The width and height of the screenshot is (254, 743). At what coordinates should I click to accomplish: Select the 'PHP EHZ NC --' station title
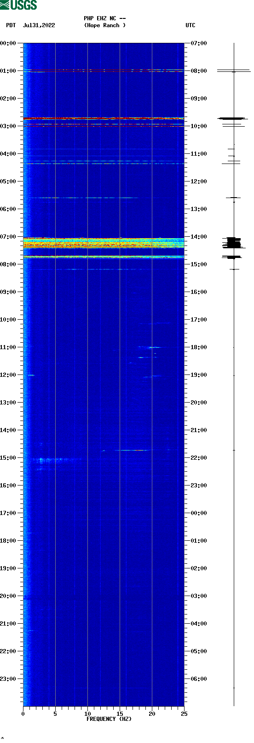point(105,18)
